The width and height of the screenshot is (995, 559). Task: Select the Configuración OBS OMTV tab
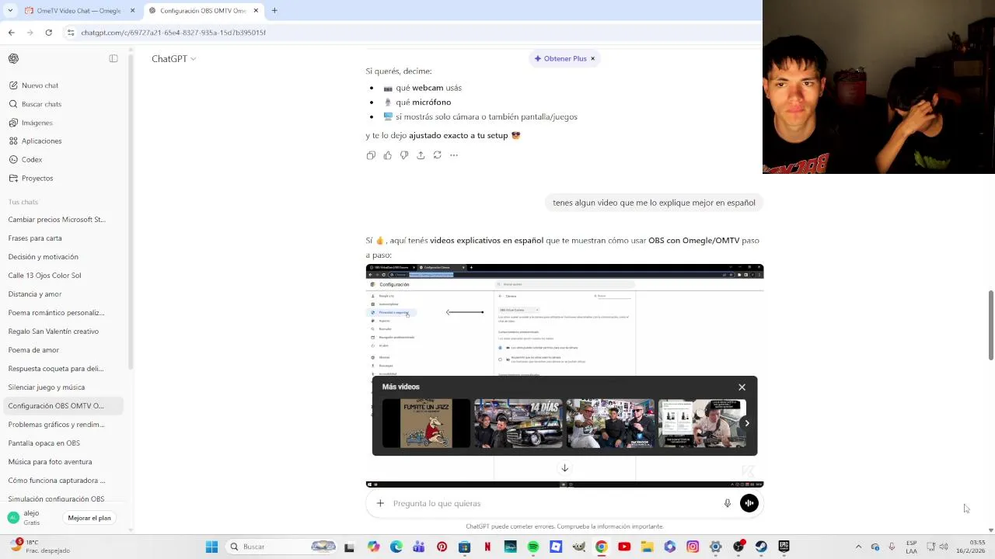click(x=204, y=11)
